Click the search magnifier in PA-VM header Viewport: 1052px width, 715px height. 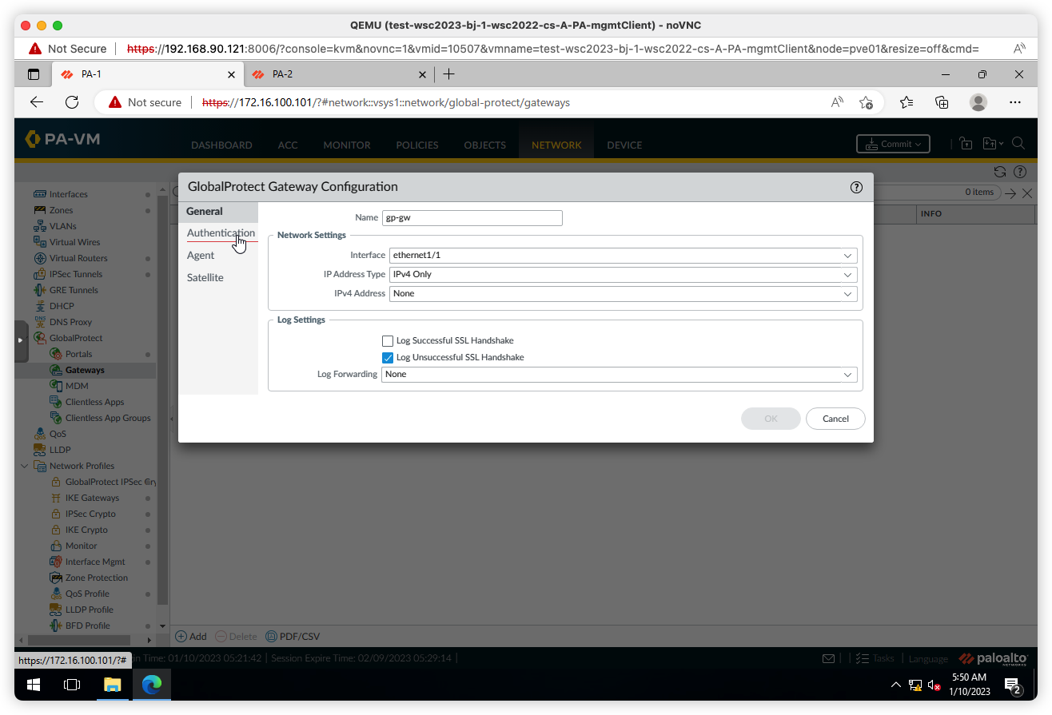tap(1018, 144)
